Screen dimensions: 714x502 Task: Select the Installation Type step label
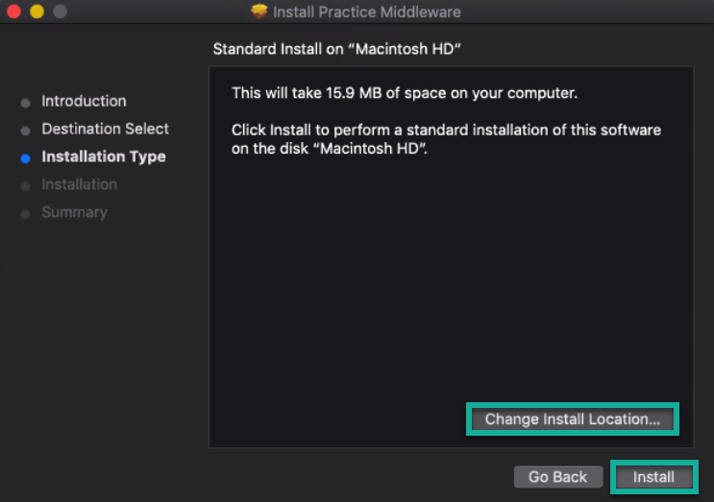pos(104,156)
